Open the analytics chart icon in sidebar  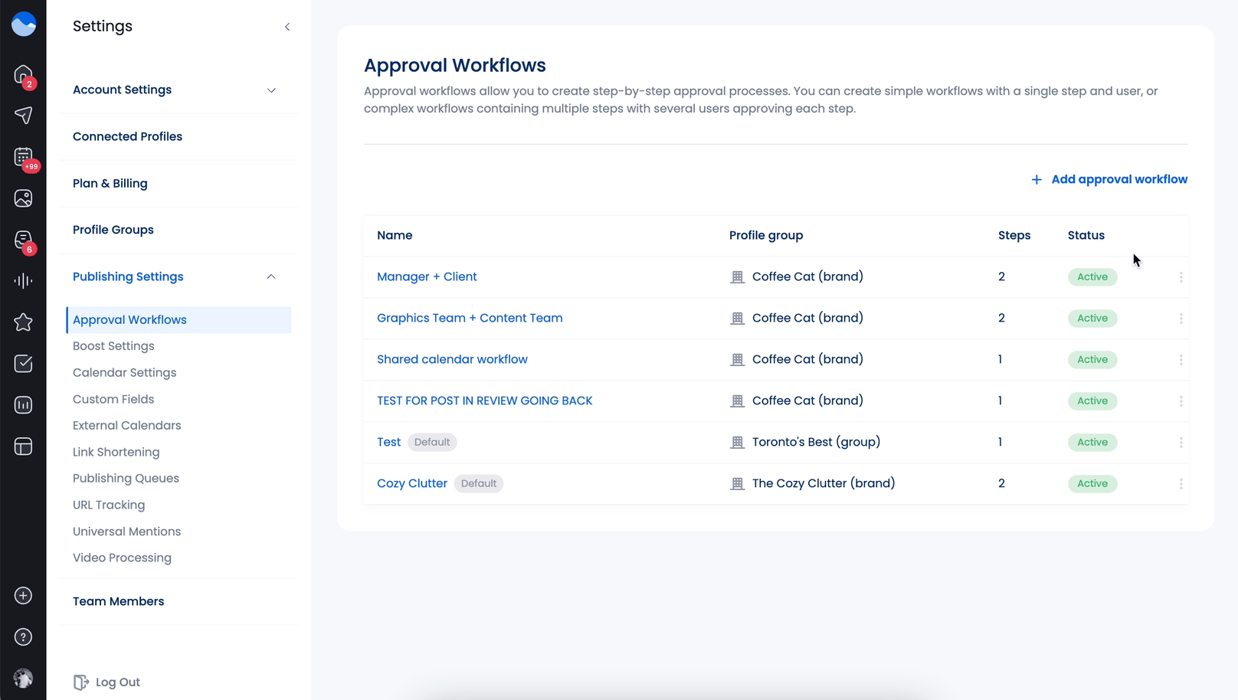23,405
